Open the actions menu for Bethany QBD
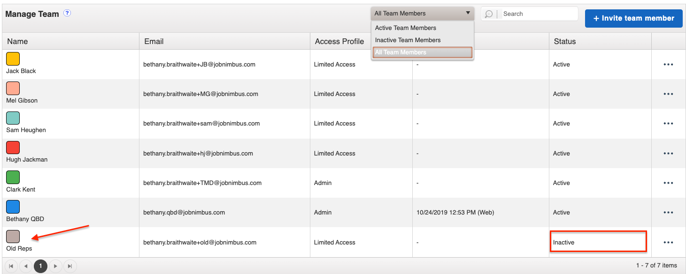 pyautogui.click(x=668, y=212)
